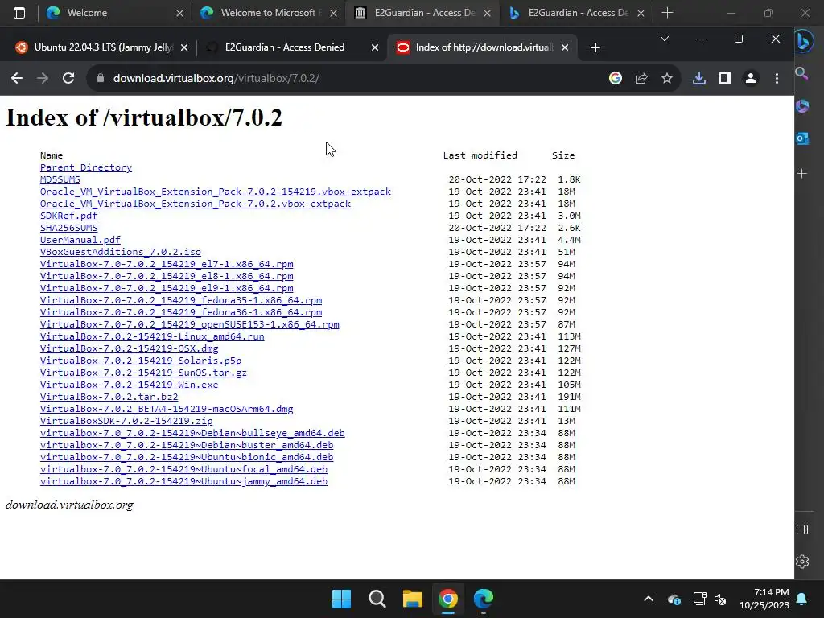The height and width of the screenshot is (618, 824).
Task: Open Windows Start menu
Action: [341, 599]
